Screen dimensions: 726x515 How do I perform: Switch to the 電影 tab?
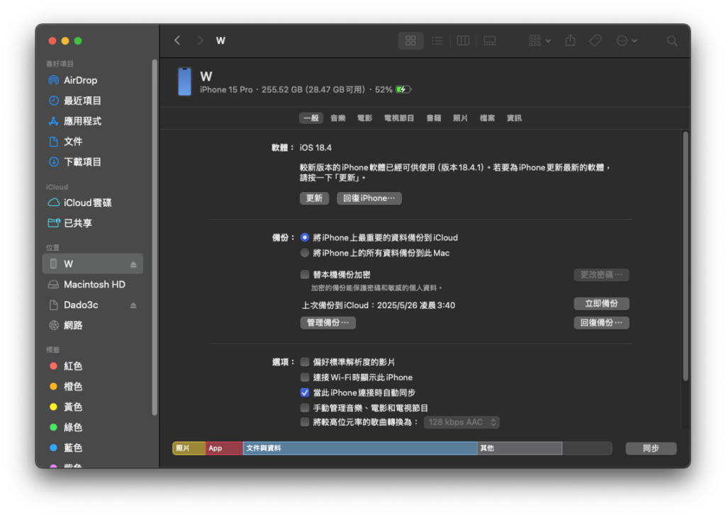(x=365, y=118)
